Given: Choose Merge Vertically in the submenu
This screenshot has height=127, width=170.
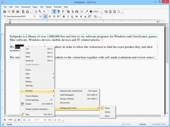Looking at the screenshot, I should (x=77, y=99).
